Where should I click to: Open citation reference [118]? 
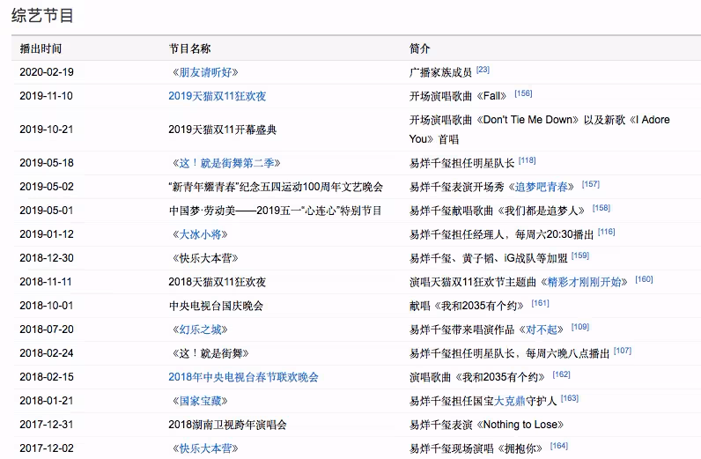coord(528,160)
